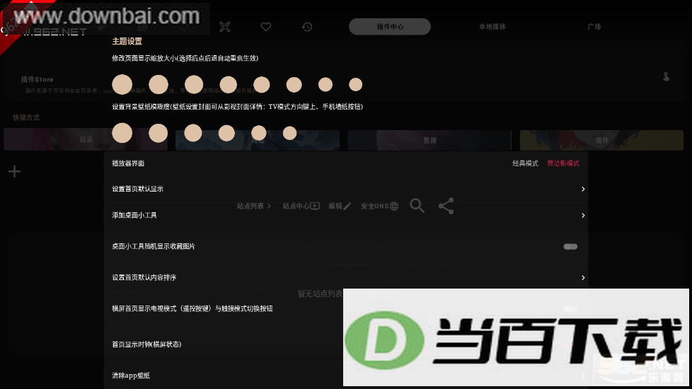Click the 清除app壁纸 option
692x389 pixels.
tap(131, 376)
